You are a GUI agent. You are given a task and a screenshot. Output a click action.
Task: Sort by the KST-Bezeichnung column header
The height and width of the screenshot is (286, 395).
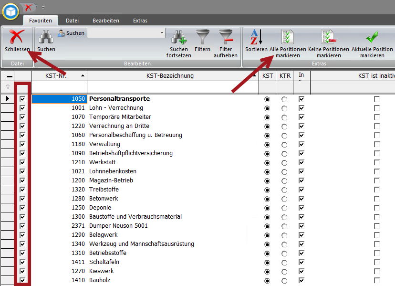click(x=170, y=76)
